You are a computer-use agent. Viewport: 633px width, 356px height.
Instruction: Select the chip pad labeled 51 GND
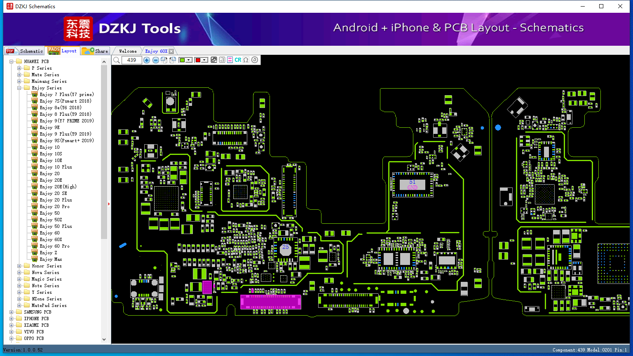tap(412, 185)
